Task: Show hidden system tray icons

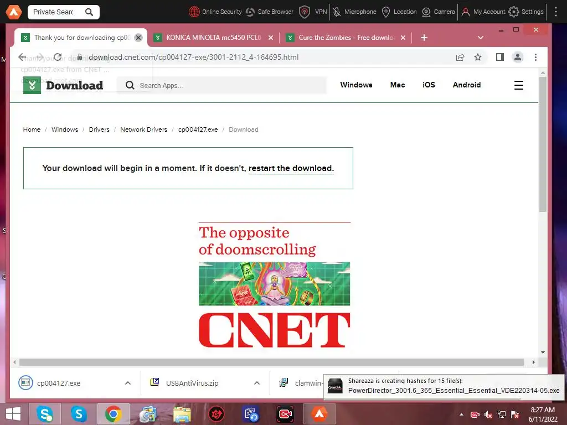Action: click(461, 414)
